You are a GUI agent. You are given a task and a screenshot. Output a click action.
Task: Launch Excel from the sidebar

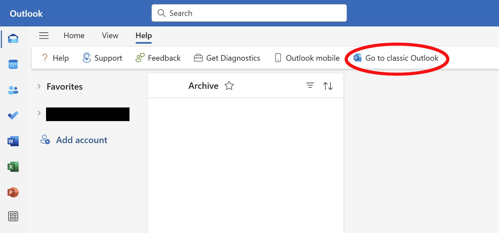pyautogui.click(x=13, y=166)
